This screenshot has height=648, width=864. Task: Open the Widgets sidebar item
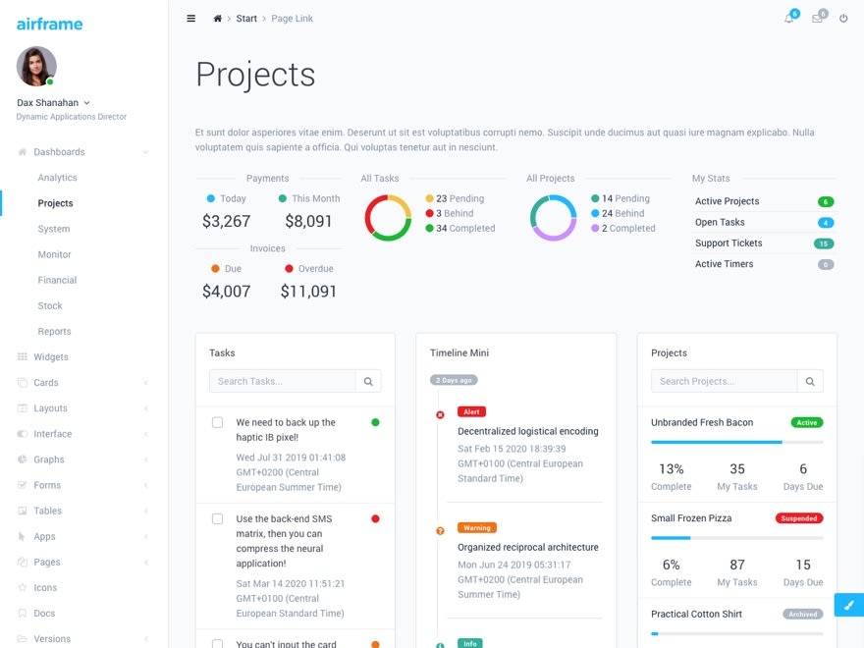[51, 357]
